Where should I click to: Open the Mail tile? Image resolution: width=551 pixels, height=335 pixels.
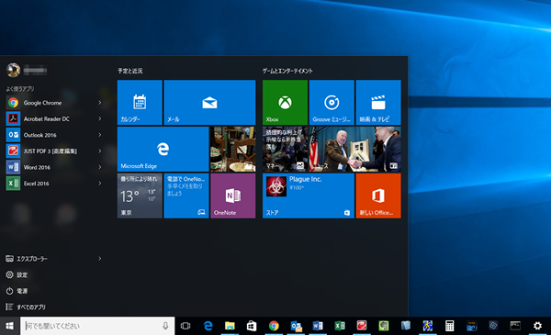click(209, 102)
